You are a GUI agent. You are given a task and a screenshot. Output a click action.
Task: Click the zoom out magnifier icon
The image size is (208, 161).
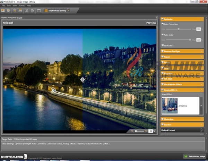click(x=132, y=131)
